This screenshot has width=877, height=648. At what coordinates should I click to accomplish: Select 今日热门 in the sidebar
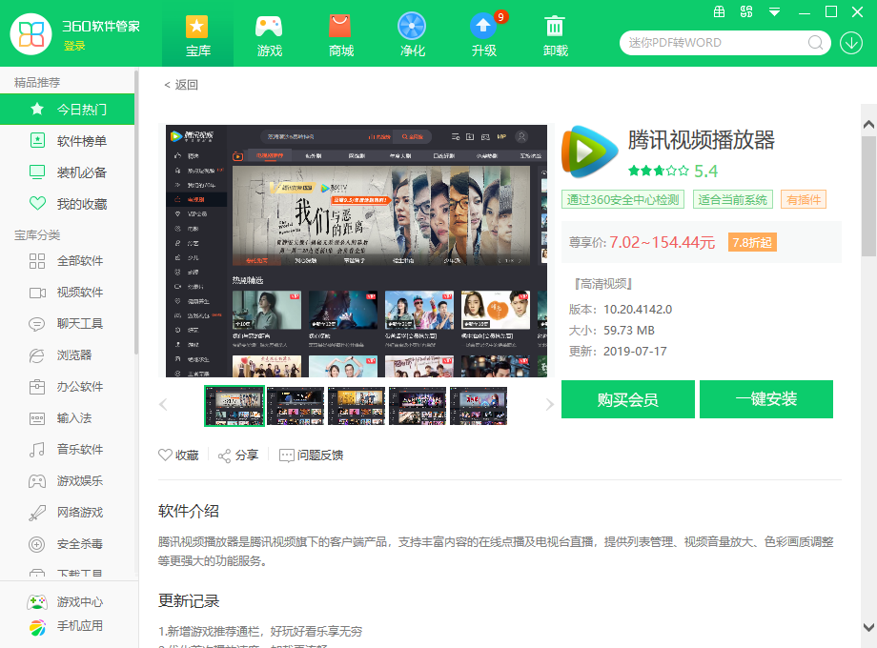(x=67, y=109)
